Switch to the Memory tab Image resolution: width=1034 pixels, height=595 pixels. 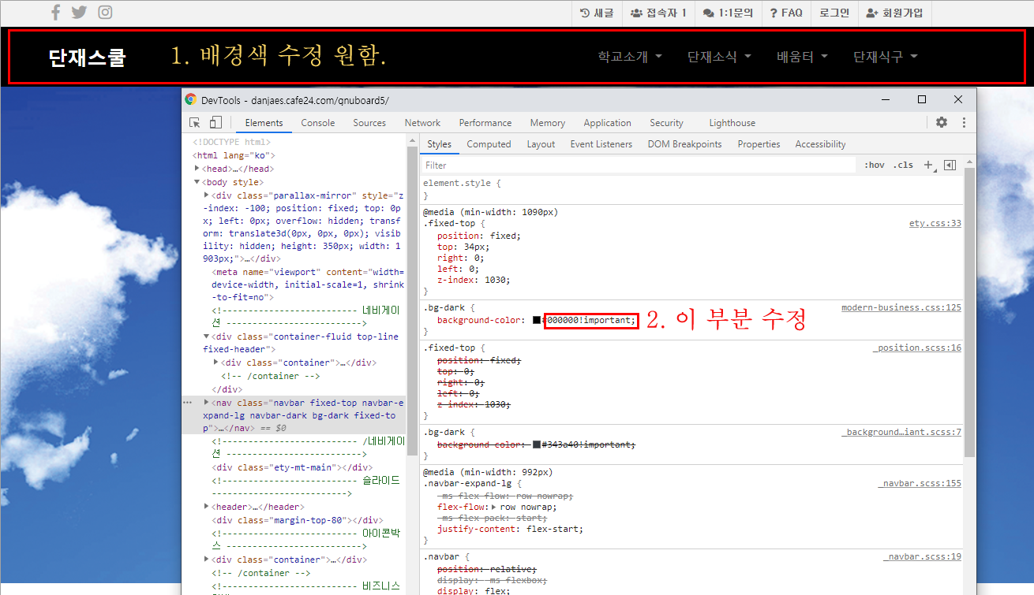pyautogui.click(x=548, y=123)
